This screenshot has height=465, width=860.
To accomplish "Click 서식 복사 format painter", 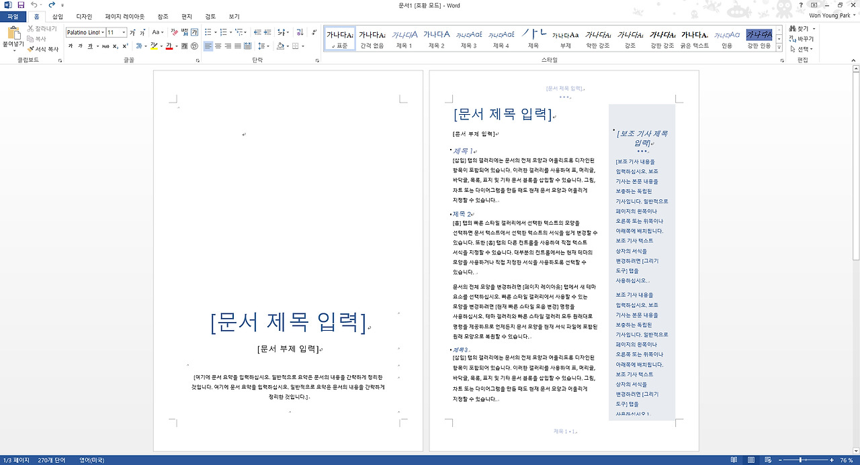I will point(42,49).
